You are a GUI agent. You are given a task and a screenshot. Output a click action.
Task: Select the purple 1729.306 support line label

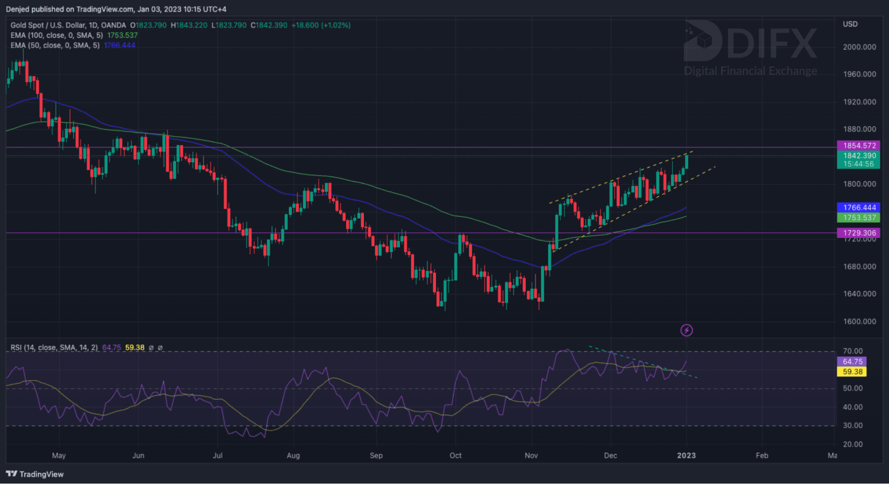tap(859, 233)
